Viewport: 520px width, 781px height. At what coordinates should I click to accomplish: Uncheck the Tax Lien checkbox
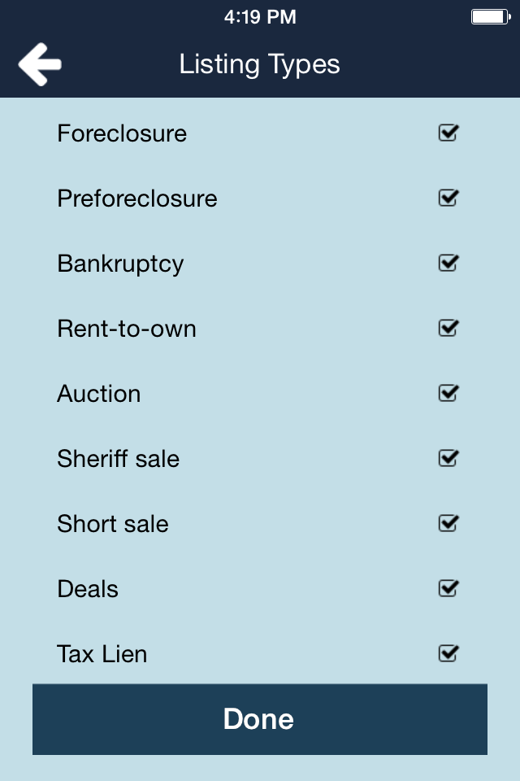click(x=448, y=653)
